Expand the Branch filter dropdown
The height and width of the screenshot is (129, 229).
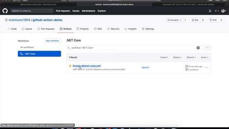point(191,57)
